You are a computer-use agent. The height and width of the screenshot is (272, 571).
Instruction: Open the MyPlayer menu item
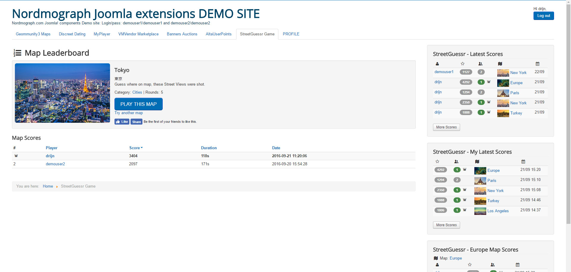[102, 34]
